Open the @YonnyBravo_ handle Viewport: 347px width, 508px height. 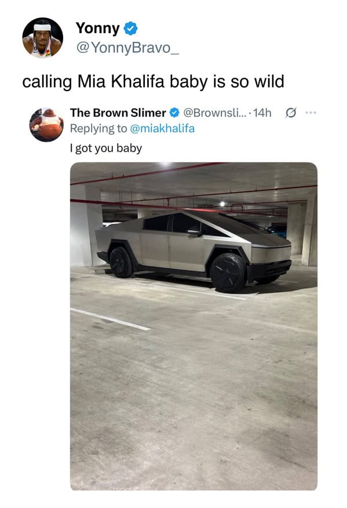[x=127, y=48]
